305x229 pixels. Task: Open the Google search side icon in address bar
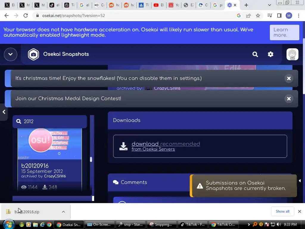pyautogui.click(x=239, y=16)
